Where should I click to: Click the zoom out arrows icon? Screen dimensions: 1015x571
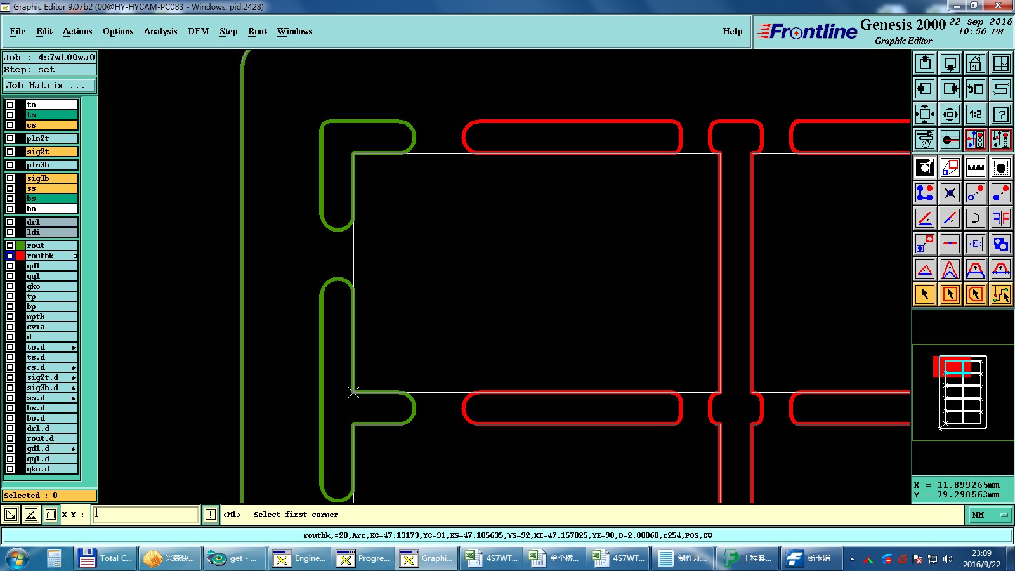tap(950, 114)
